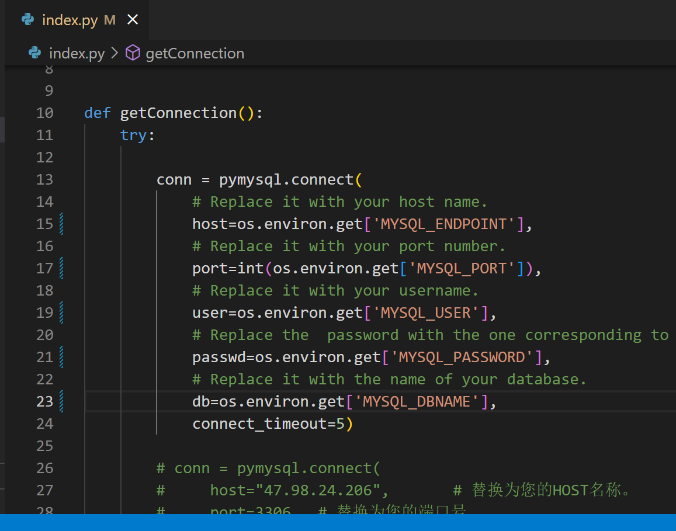Click the comment 'Replace it with your host name.'
Screen dimensions: 676x531
coord(339,202)
